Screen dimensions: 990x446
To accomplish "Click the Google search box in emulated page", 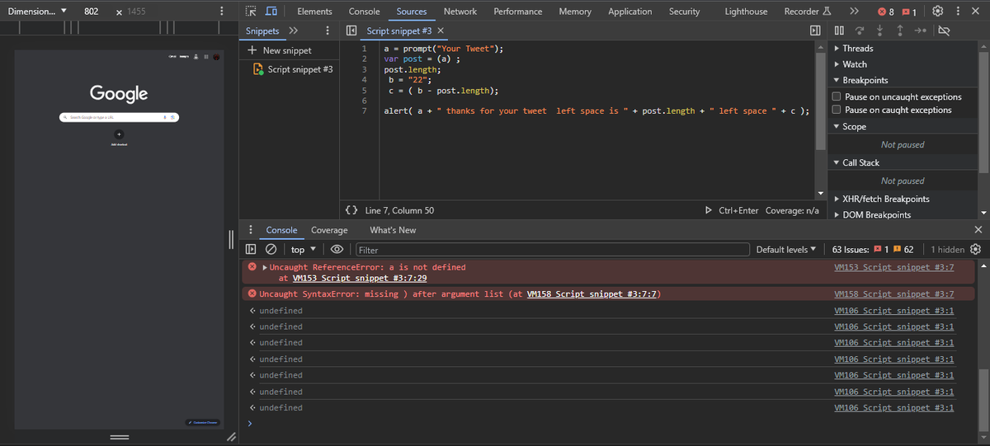I will tap(120, 117).
